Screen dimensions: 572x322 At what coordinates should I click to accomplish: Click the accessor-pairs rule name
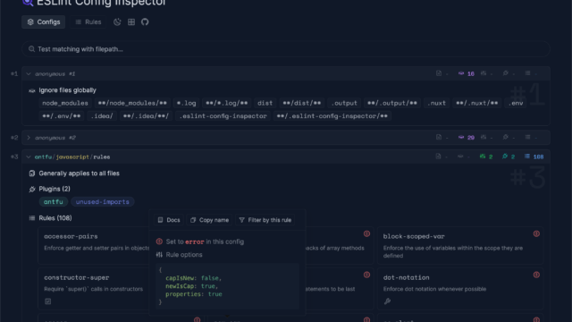point(71,236)
